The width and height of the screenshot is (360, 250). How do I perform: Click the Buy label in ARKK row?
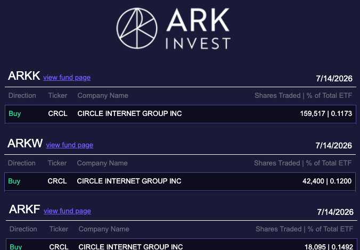pos(15,114)
